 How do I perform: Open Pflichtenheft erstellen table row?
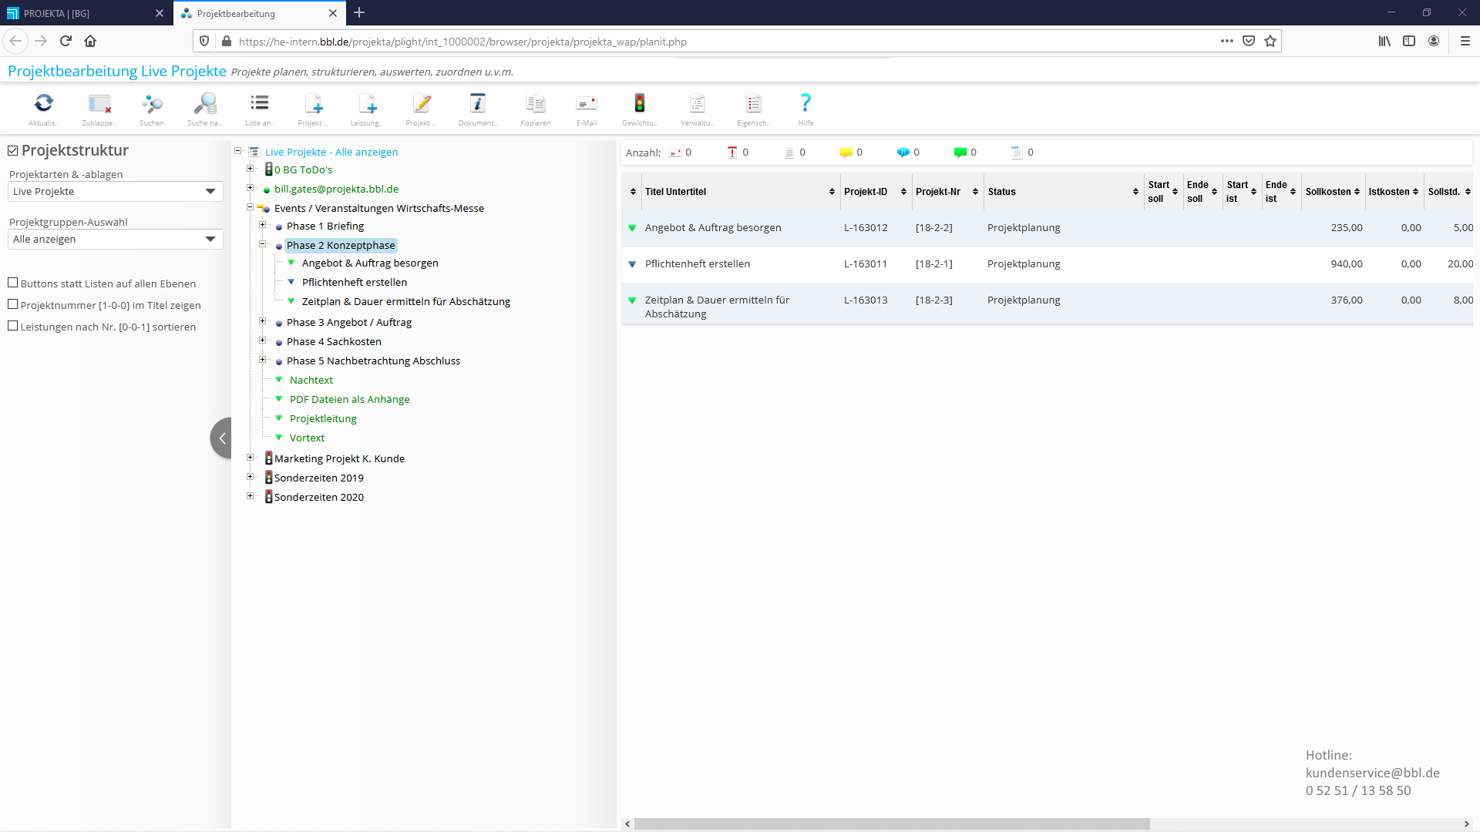click(x=697, y=263)
